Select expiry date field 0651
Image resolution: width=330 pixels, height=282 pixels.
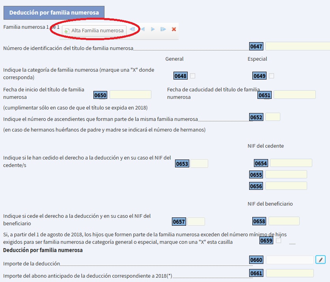tap(295, 95)
